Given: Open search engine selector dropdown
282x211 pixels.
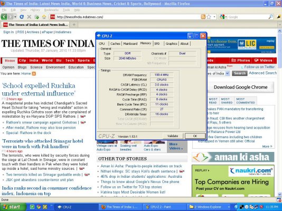Looking at the screenshot, I should coord(225,17).
